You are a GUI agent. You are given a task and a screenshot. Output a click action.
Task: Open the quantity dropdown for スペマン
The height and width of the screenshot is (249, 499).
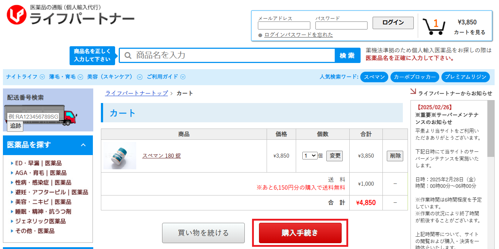tap(310, 156)
